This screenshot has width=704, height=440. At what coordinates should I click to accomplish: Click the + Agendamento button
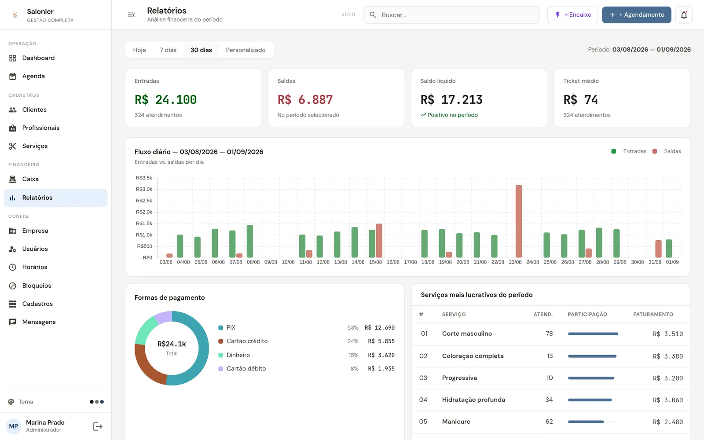636,15
